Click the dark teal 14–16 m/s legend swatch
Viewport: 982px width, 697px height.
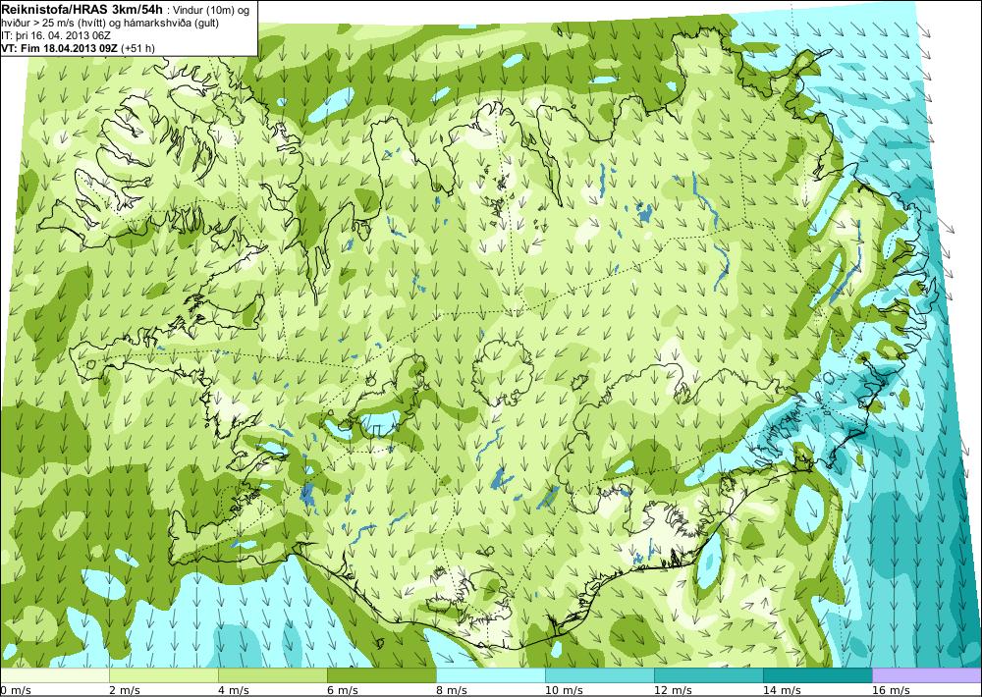coord(817,675)
